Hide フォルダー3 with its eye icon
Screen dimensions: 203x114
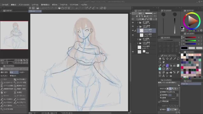point(133,22)
